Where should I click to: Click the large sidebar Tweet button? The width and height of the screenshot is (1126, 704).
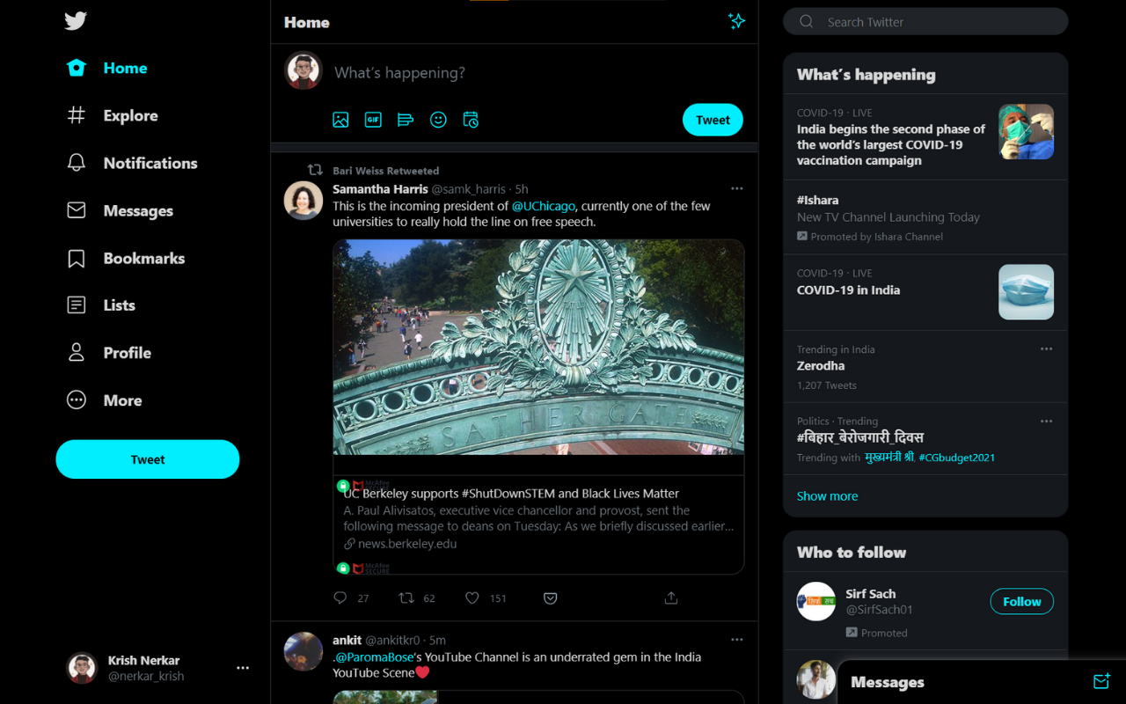click(148, 459)
